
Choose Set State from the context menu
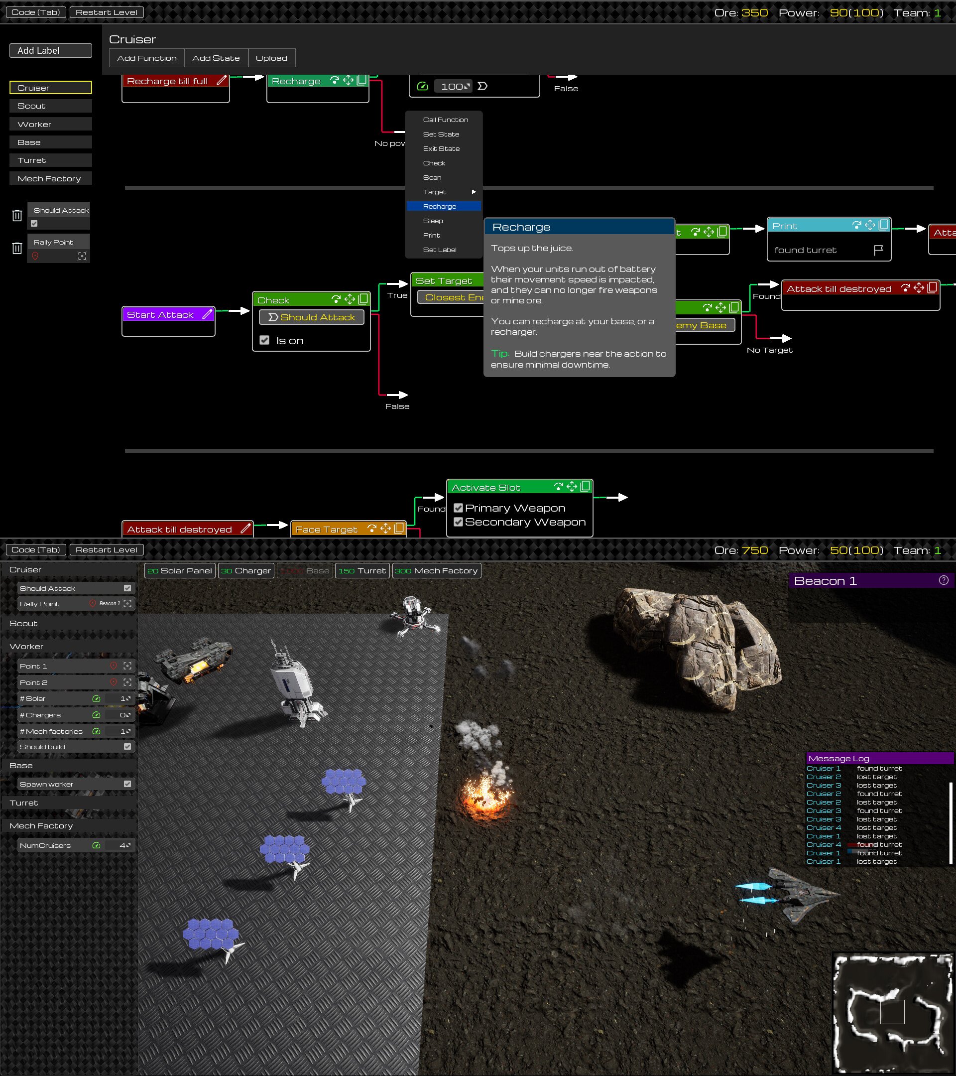[441, 134]
